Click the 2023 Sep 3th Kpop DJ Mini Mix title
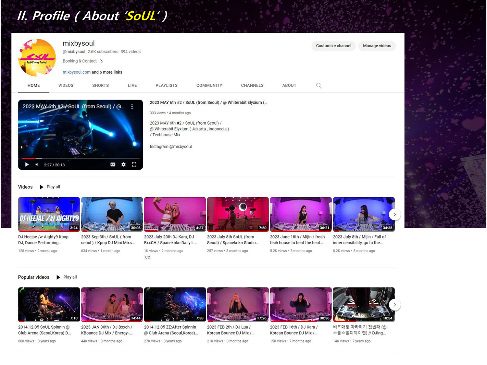Image resolution: width=487 pixels, height=365 pixels. click(x=108, y=240)
